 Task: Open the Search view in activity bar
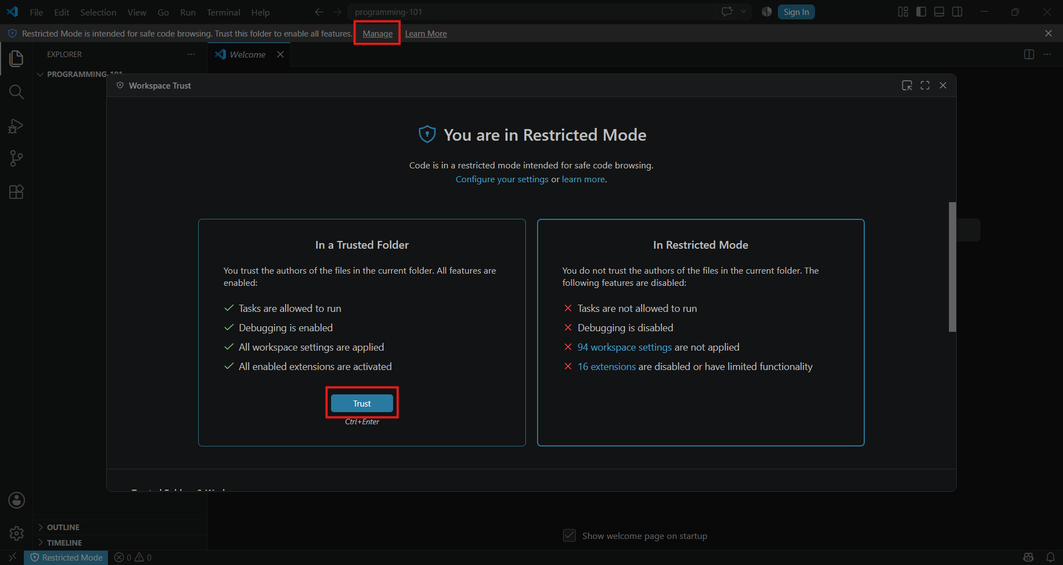click(x=17, y=92)
